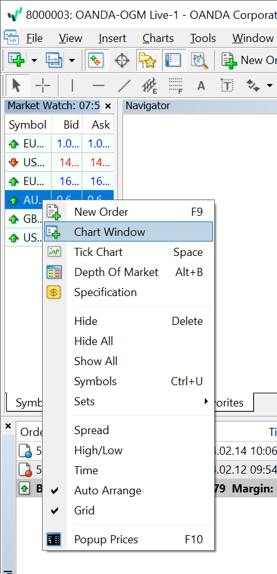
Task: Click the MetaTrader icon beside File menu
Action: coord(12,38)
